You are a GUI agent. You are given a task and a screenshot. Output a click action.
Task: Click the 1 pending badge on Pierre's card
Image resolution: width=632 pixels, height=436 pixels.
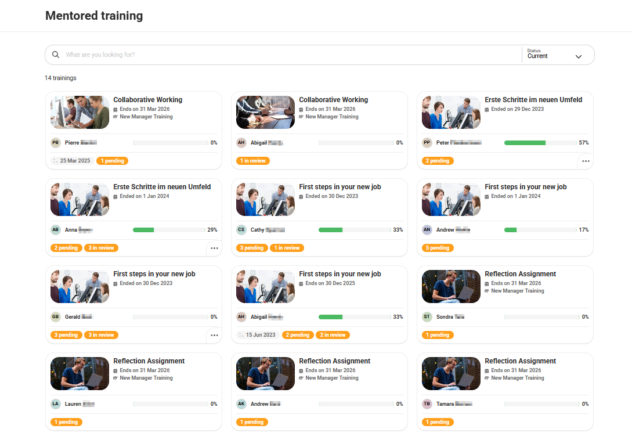pos(112,160)
